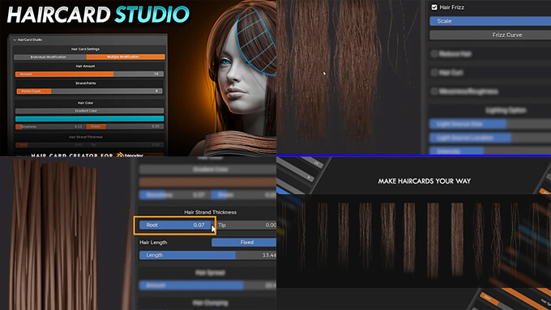The width and height of the screenshot is (551, 310).
Task: Click the Hair Frizz Scale slider
Action: 490,21
